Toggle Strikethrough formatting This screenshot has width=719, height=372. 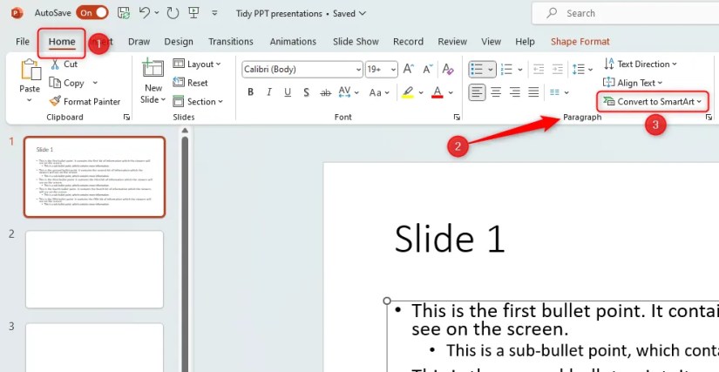(326, 92)
